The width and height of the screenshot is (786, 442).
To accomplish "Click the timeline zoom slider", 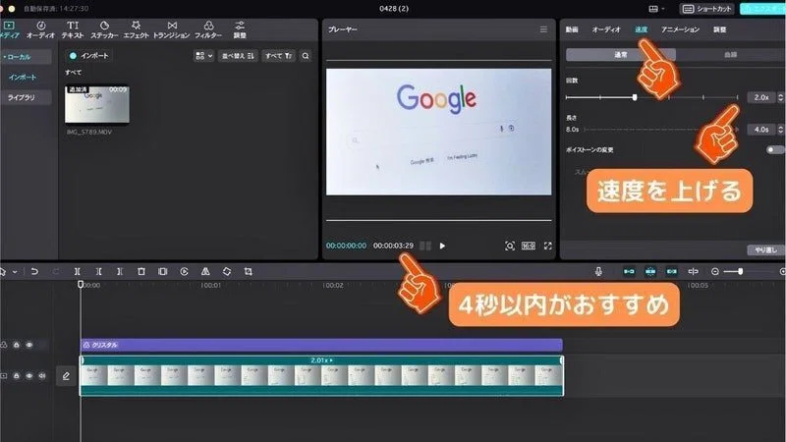I will (x=749, y=271).
